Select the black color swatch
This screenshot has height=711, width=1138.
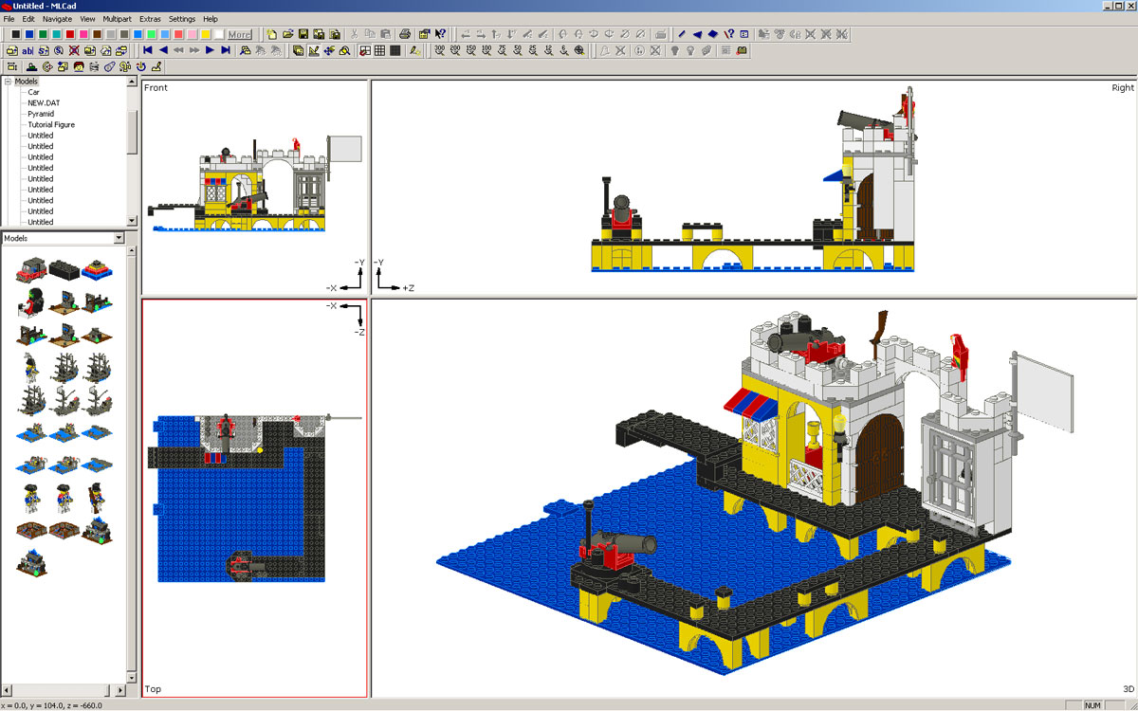(x=16, y=34)
